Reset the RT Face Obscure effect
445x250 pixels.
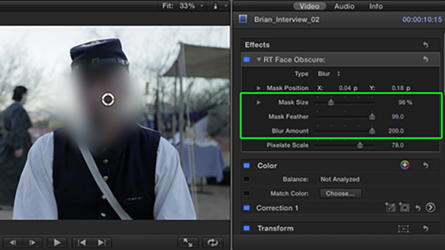click(426, 59)
